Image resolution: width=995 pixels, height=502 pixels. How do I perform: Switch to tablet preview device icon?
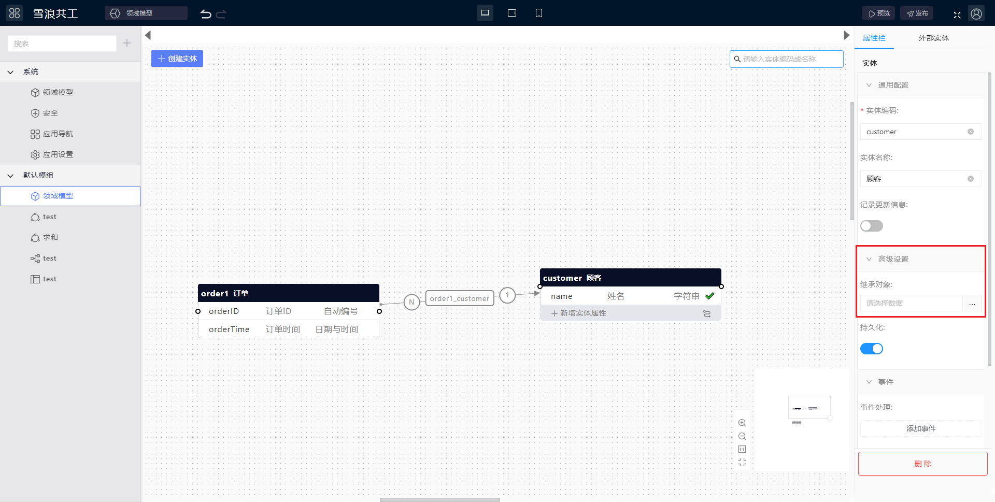(x=512, y=13)
